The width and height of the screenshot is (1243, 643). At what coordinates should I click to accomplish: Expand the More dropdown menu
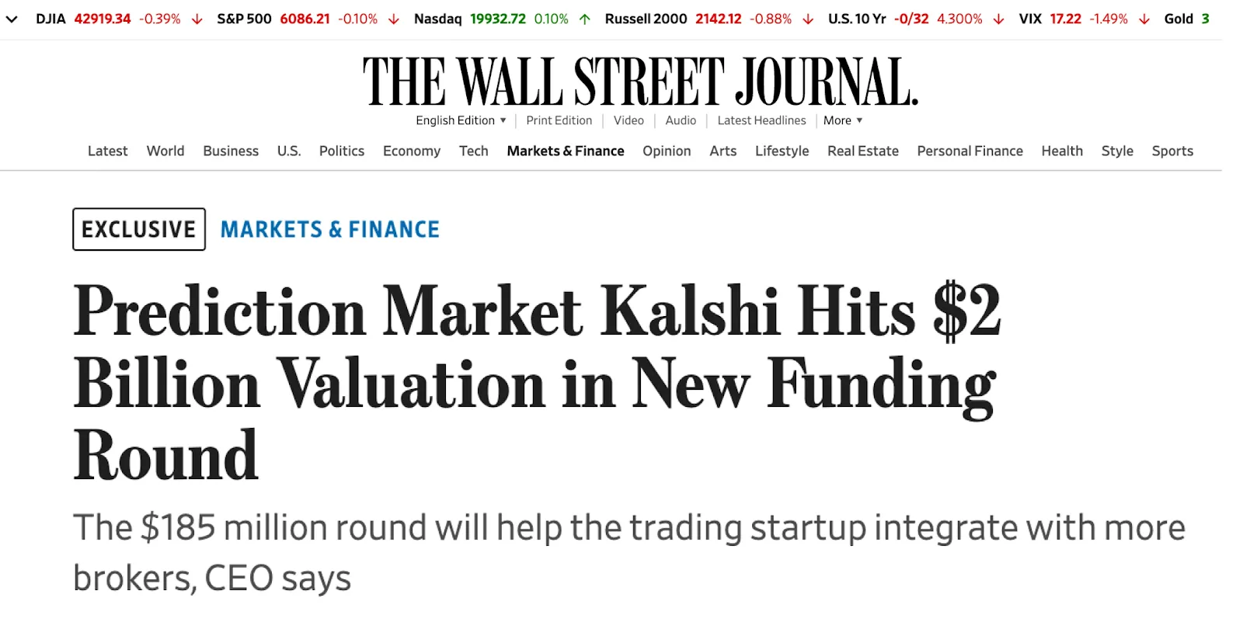coord(843,120)
